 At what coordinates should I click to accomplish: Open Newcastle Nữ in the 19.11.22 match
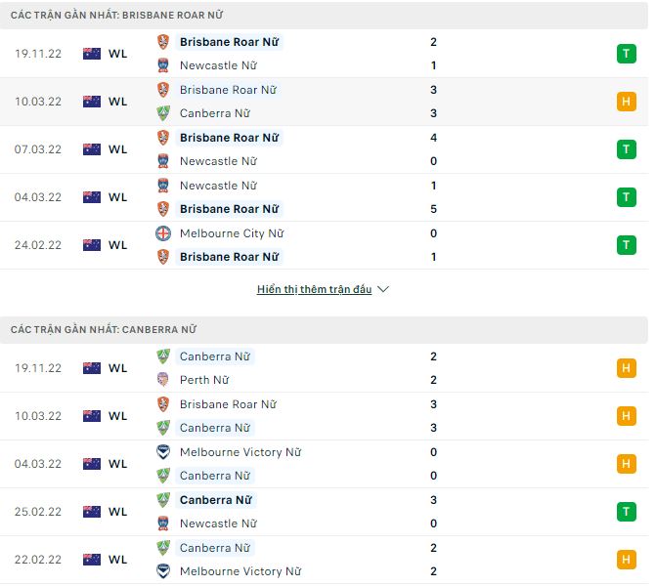pyautogui.click(x=218, y=65)
